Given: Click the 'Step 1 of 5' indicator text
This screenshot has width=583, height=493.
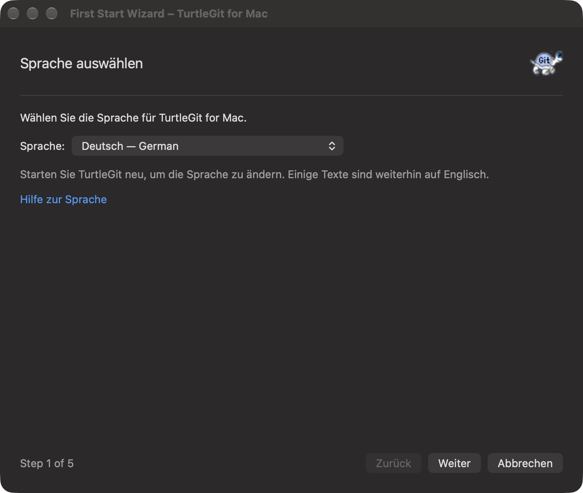Looking at the screenshot, I should coord(47,463).
